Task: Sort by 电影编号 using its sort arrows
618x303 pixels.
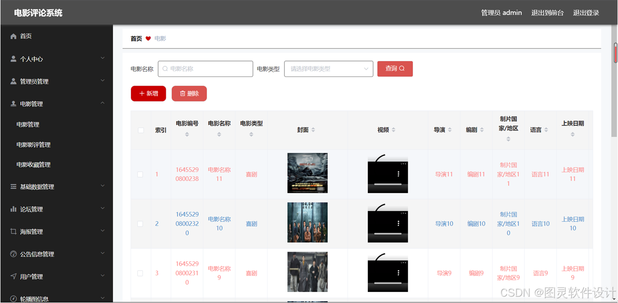Action: point(187,134)
